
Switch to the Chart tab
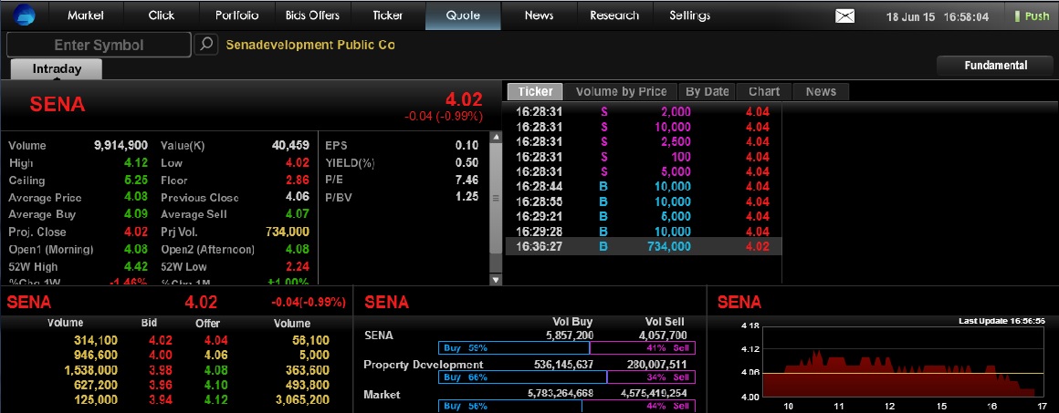[x=764, y=92]
